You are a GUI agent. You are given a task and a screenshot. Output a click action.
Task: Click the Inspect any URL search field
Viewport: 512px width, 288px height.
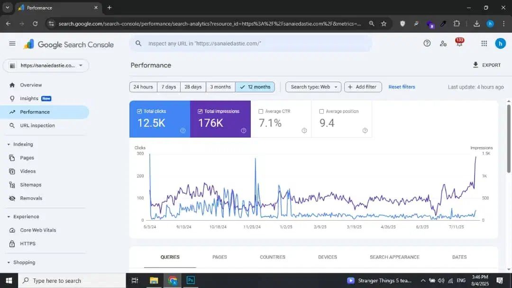click(x=251, y=44)
